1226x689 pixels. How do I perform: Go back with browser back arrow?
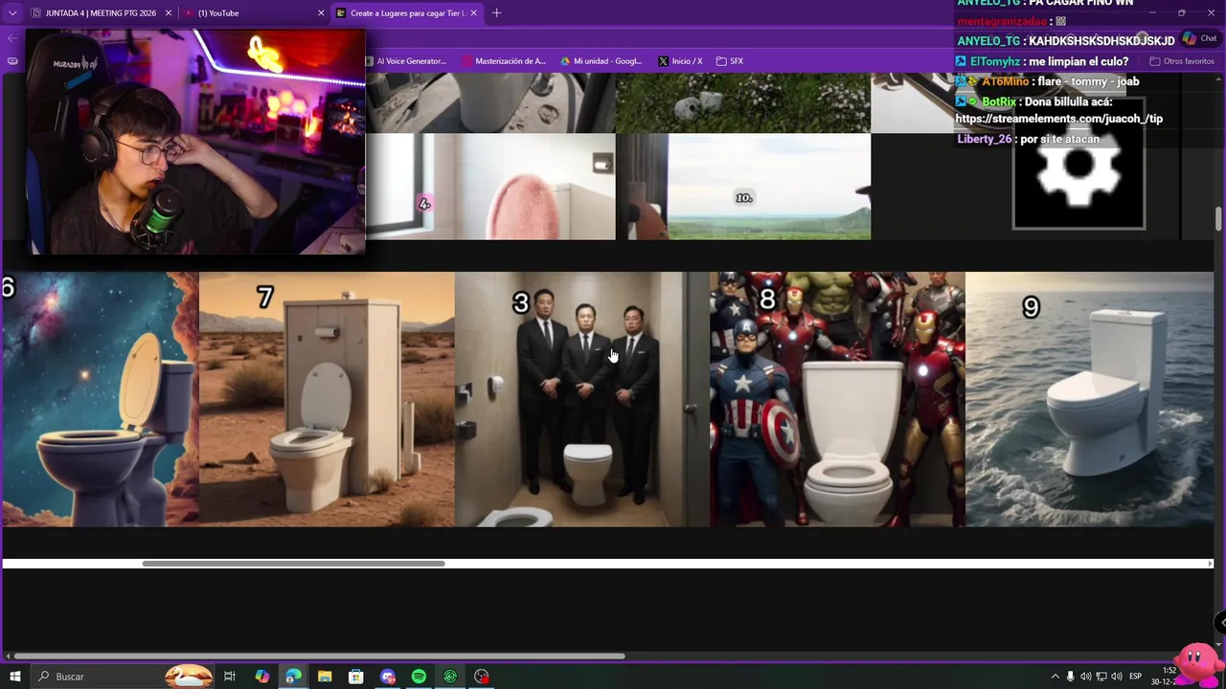(11, 38)
